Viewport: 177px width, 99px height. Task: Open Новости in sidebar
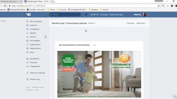click(33, 25)
